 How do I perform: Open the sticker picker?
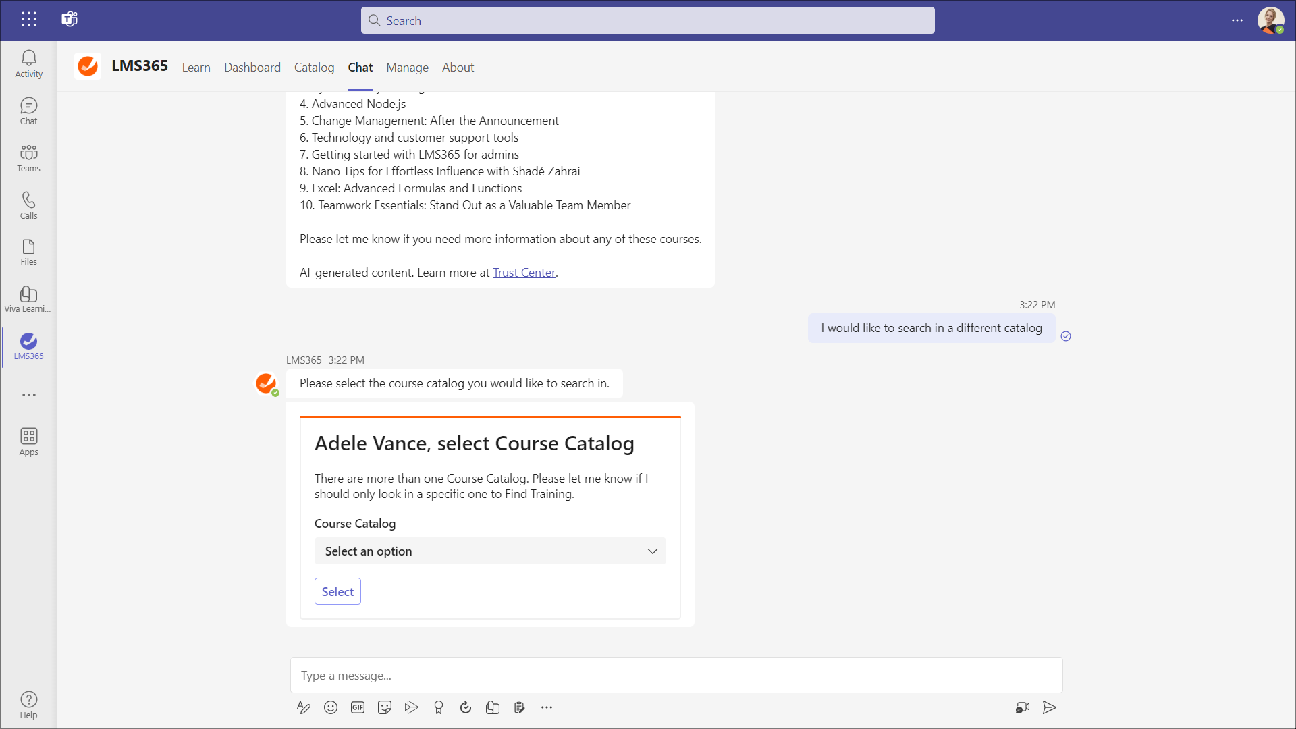pyautogui.click(x=385, y=707)
